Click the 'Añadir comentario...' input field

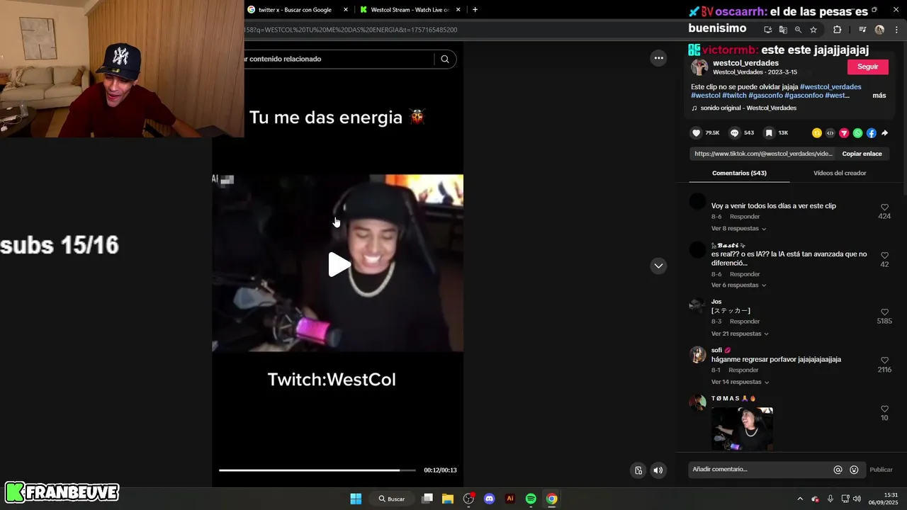point(760,470)
